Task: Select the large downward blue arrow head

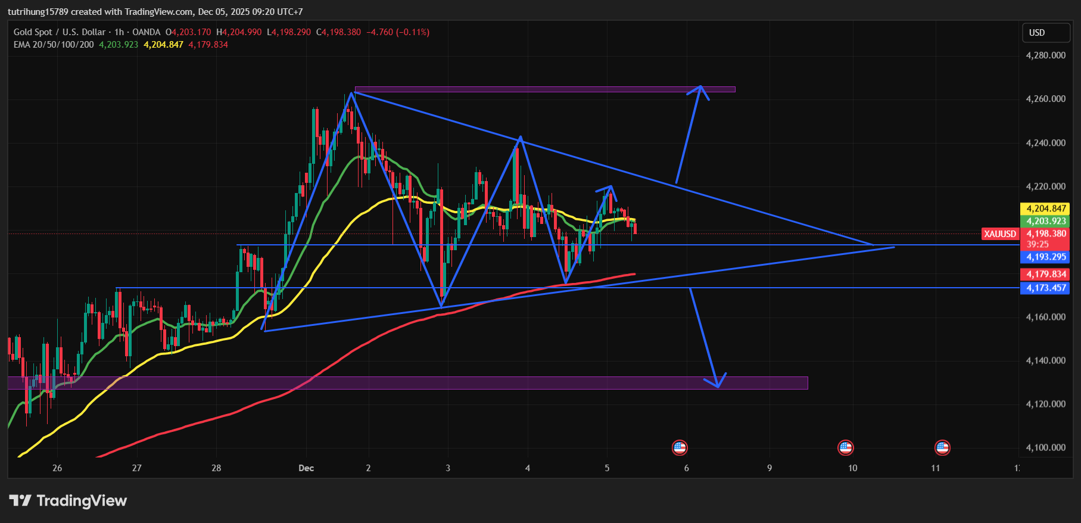Action: click(718, 384)
